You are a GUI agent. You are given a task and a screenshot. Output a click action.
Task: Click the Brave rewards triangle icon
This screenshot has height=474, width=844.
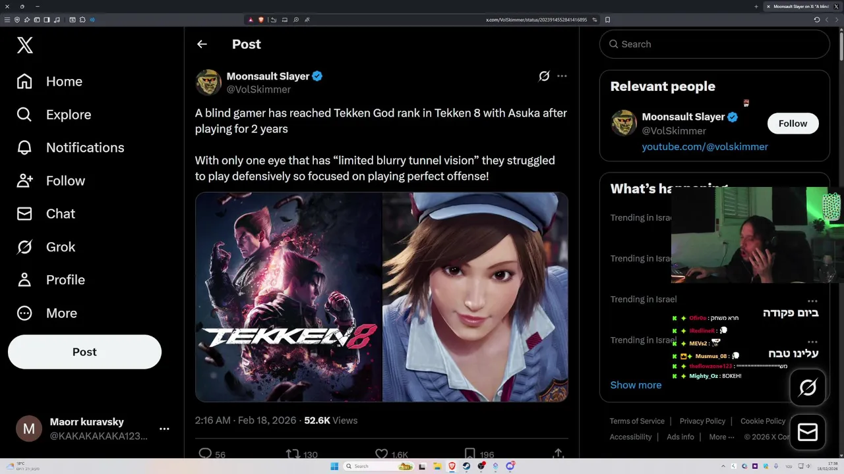click(251, 20)
